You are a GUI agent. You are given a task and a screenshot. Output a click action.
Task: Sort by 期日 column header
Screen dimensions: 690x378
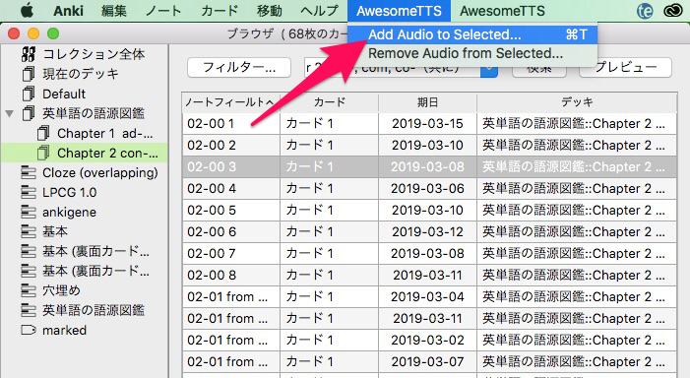427,102
